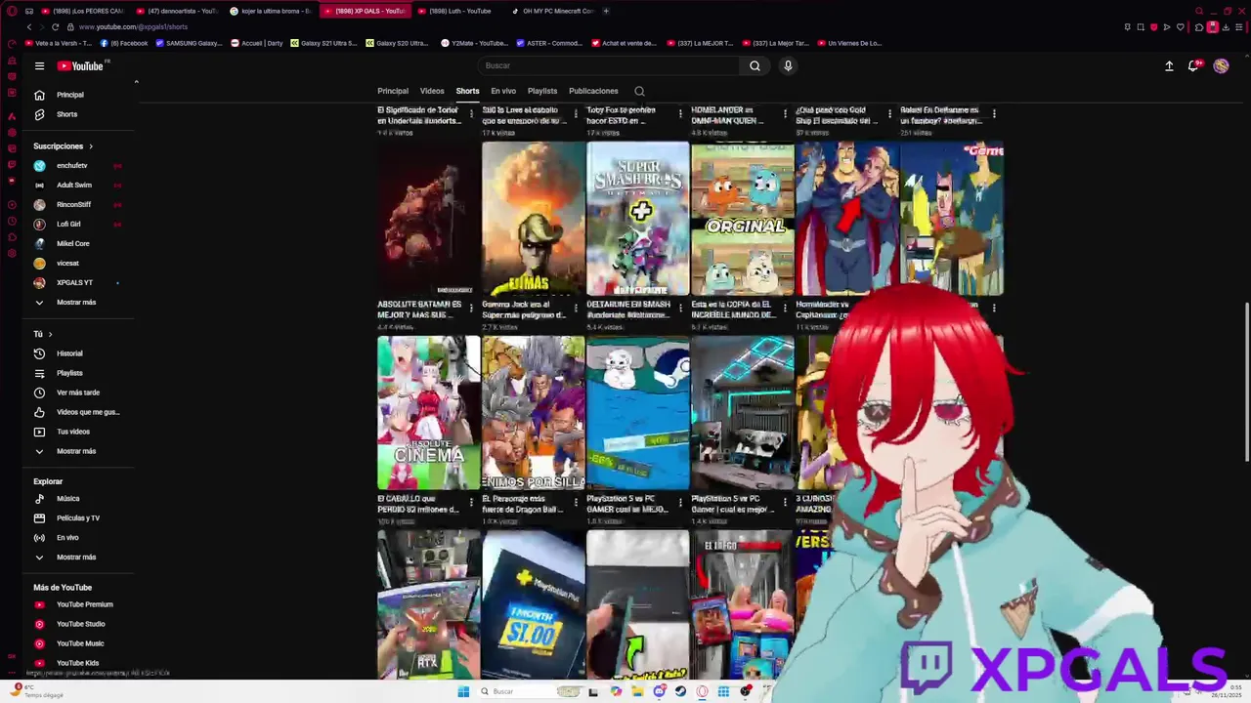This screenshot has width=1251, height=703.
Task: Expand Mostrar más under Explorar
Action: click(x=76, y=558)
